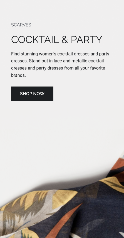The height and width of the screenshot is (238, 124).
Task: Click the word 'favorite' in the description
Action: [98, 68]
